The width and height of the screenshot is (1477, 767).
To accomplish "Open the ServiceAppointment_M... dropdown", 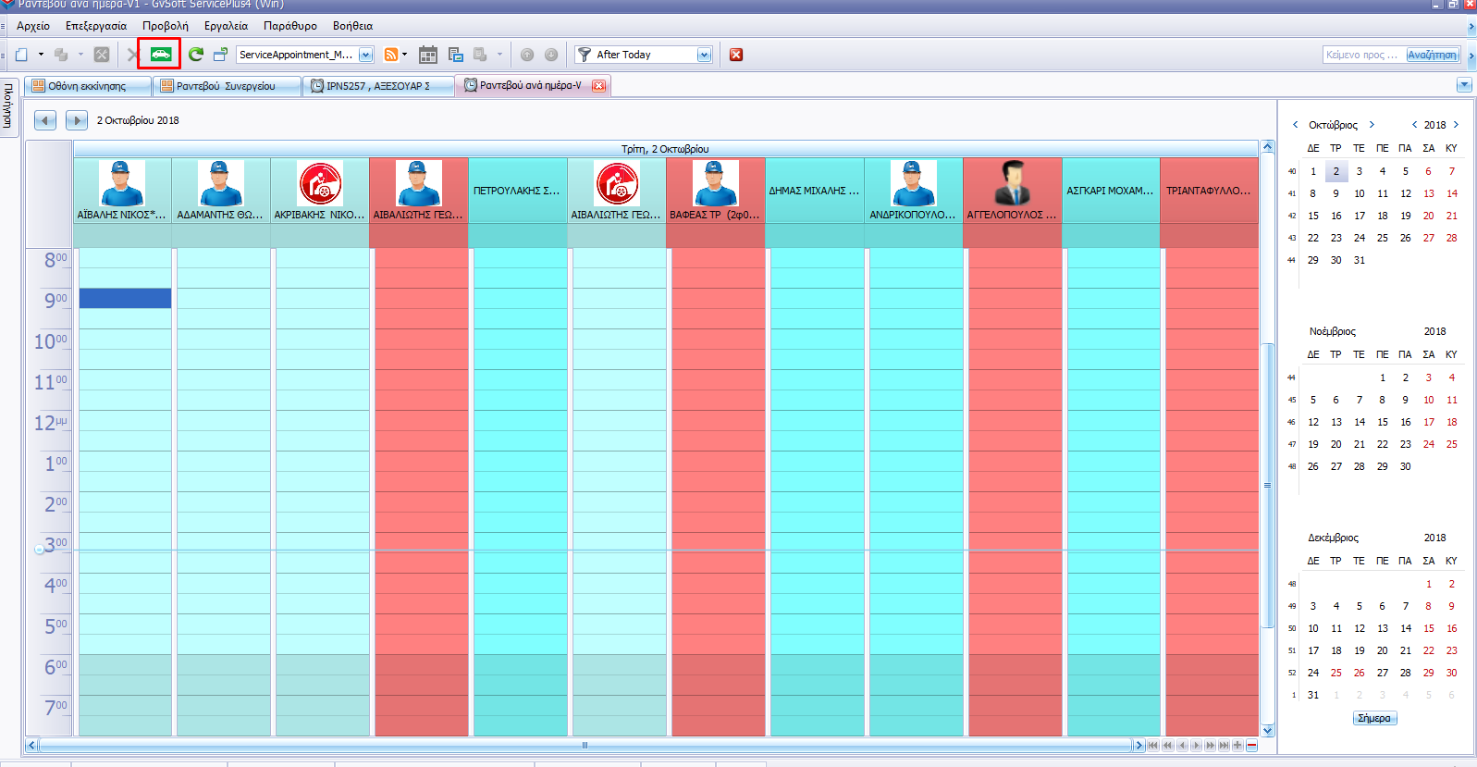I will pyautogui.click(x=365, y=55).
